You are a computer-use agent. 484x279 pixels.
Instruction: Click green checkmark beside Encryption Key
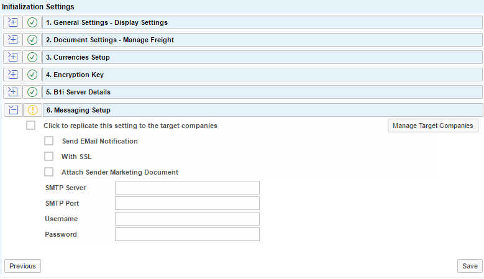32,75
